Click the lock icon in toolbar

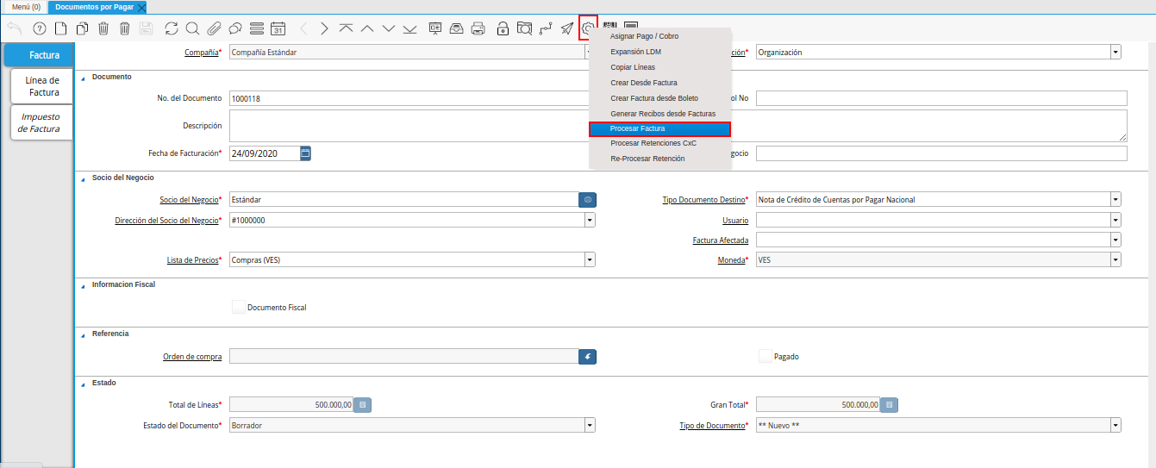pos(503,28)
